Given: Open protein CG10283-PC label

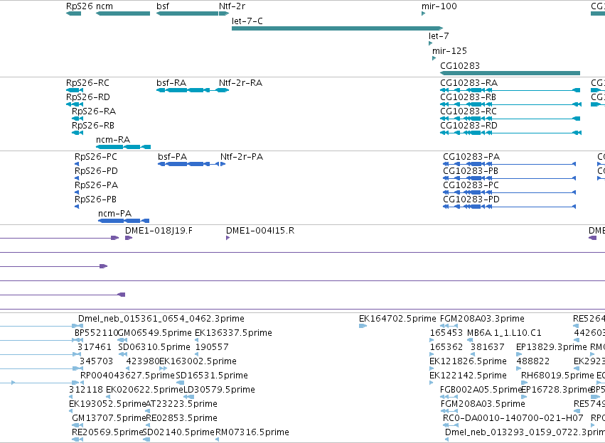Looking at the screenshot, I should tap(471, 185).
